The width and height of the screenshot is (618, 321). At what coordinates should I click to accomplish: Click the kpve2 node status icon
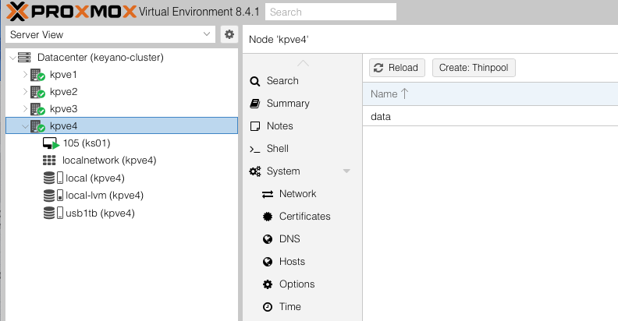[37, 92]
